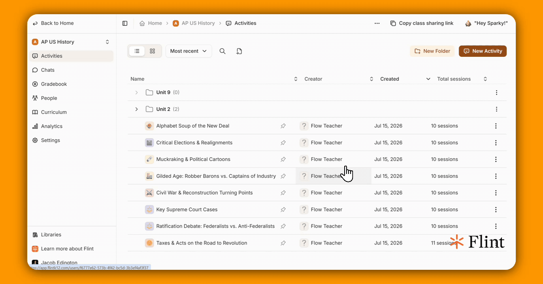Create a New Activity

point(483,51)
